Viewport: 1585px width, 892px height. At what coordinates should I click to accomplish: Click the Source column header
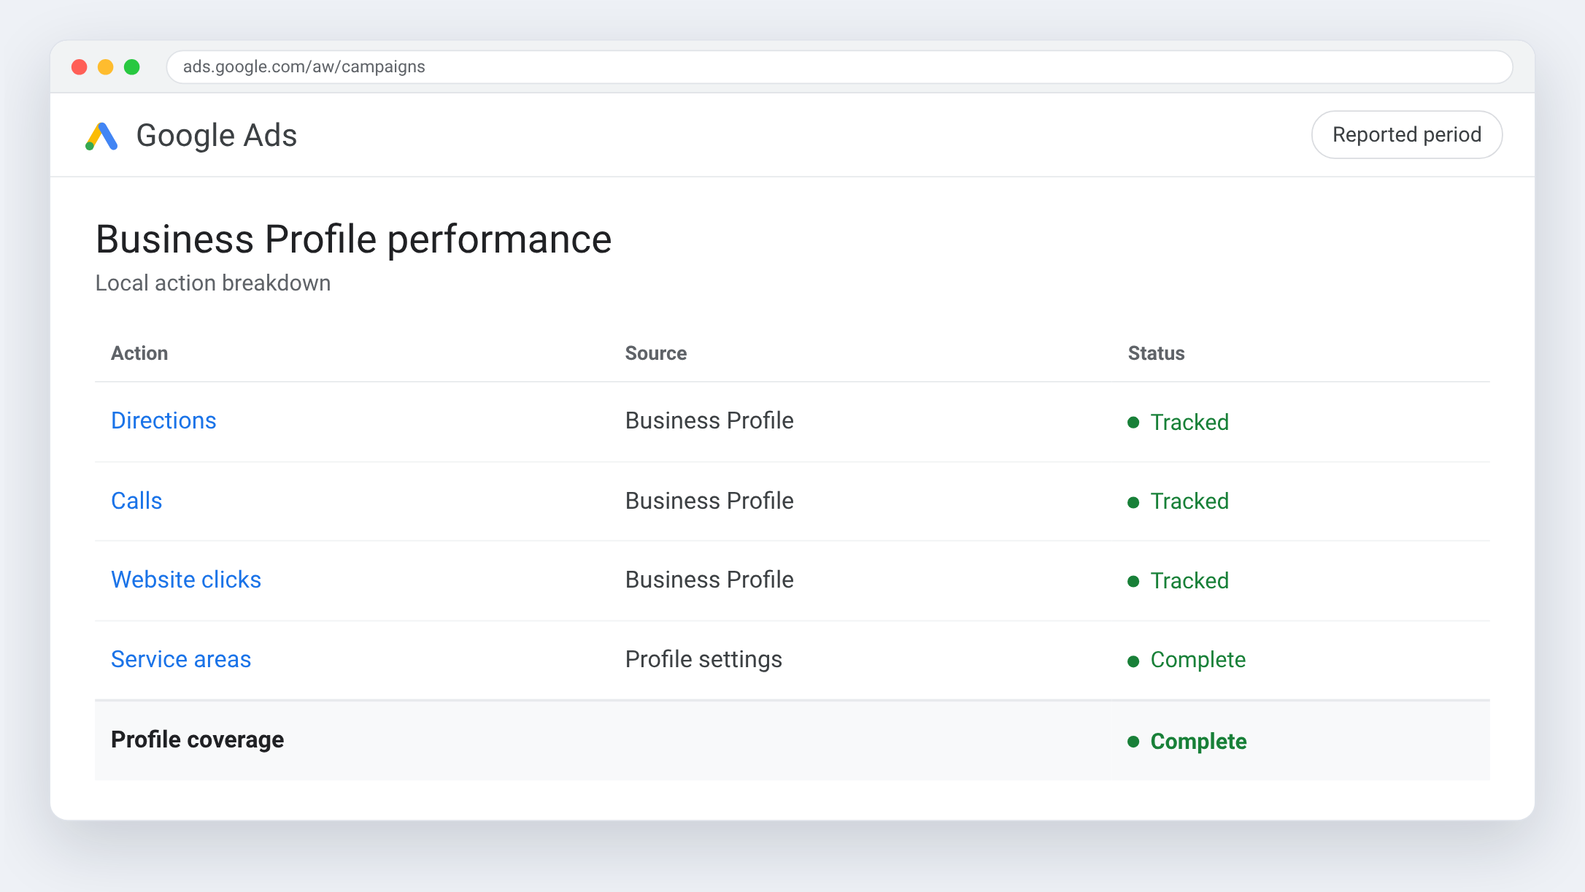[656, 353]
